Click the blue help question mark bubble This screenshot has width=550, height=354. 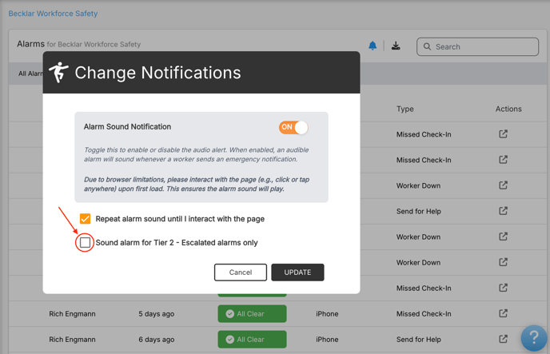pos(534,338)
